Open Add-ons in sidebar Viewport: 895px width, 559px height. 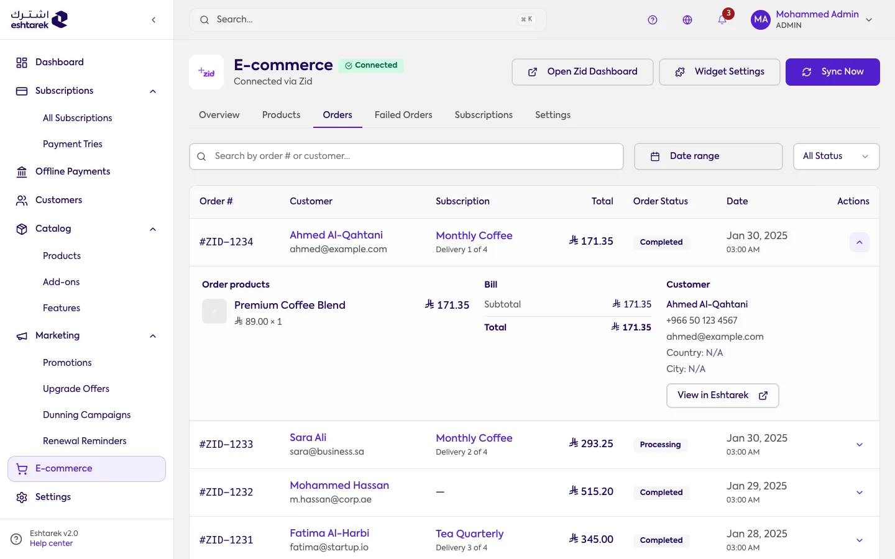coord(62,282)
